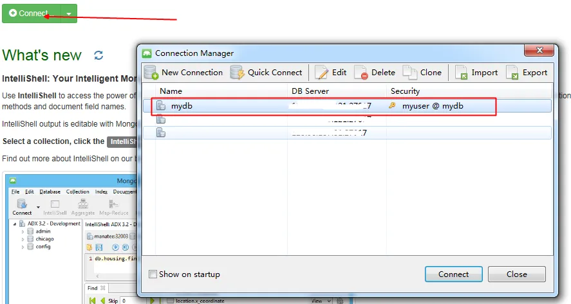Expand the chicago database node

23,239
